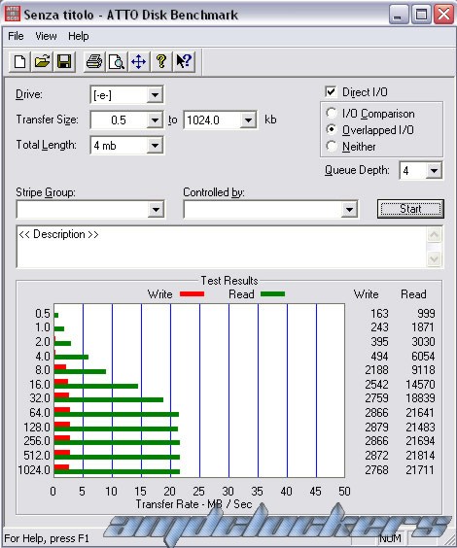The width and height of the screenshot is (457, 548).
Task: Click the Start benchmark button
Action: click(x=410, y=209)
